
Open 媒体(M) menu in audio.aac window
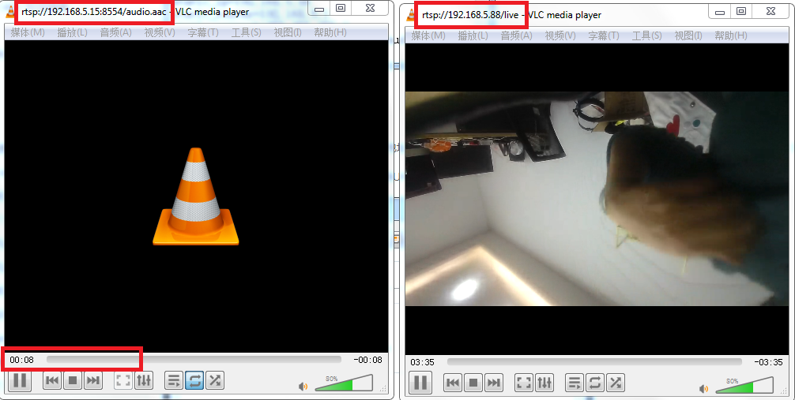28,32
